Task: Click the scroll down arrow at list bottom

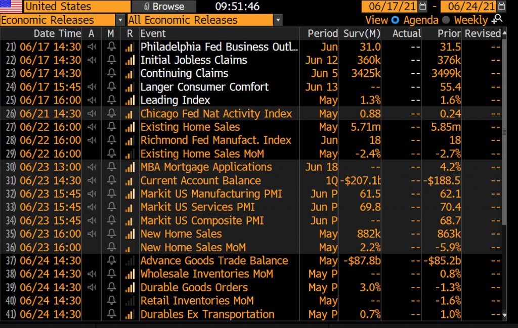Action: [504, 315]
